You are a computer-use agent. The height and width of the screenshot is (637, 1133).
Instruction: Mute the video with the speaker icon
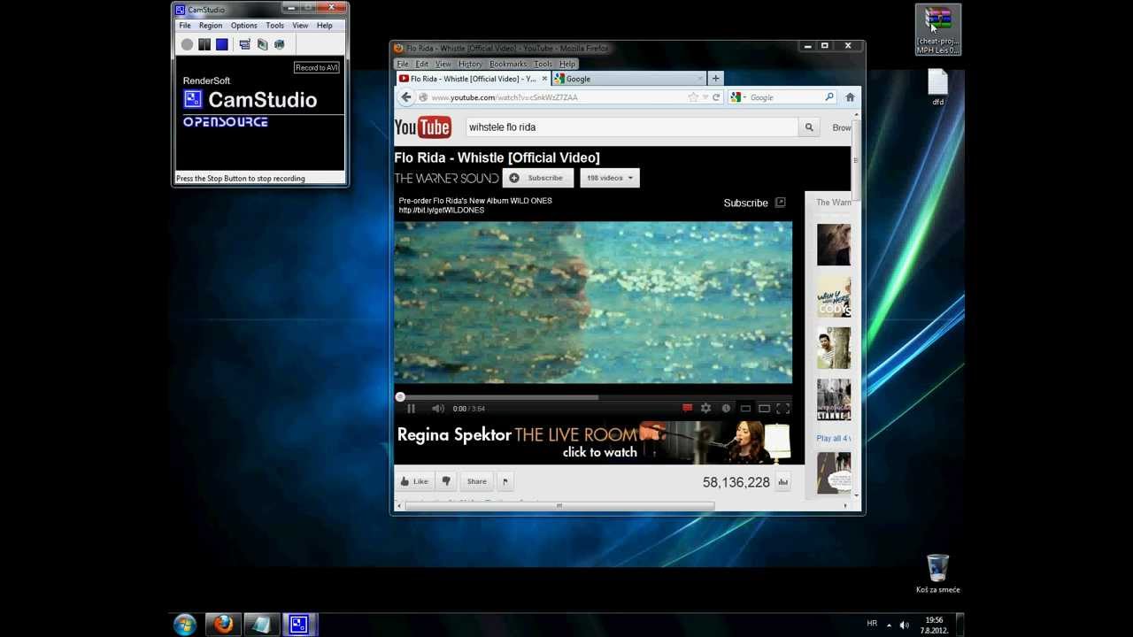pyautogui.click(x=437, y=409)
